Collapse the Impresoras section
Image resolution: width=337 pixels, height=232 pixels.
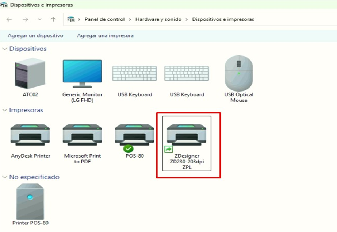(5, 110)
